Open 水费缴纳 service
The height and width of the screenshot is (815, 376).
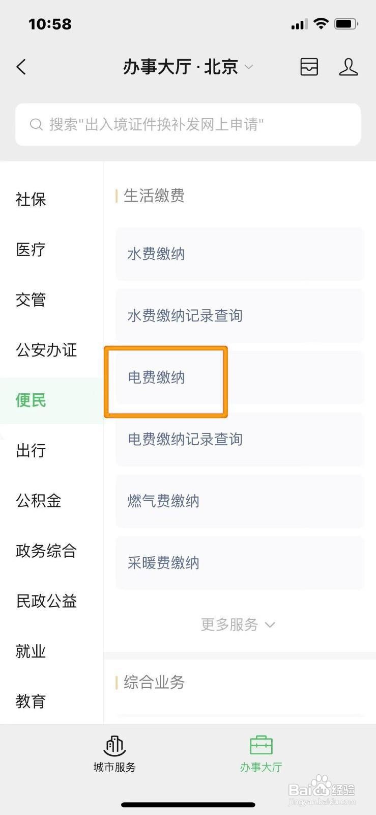coord(240,254)
